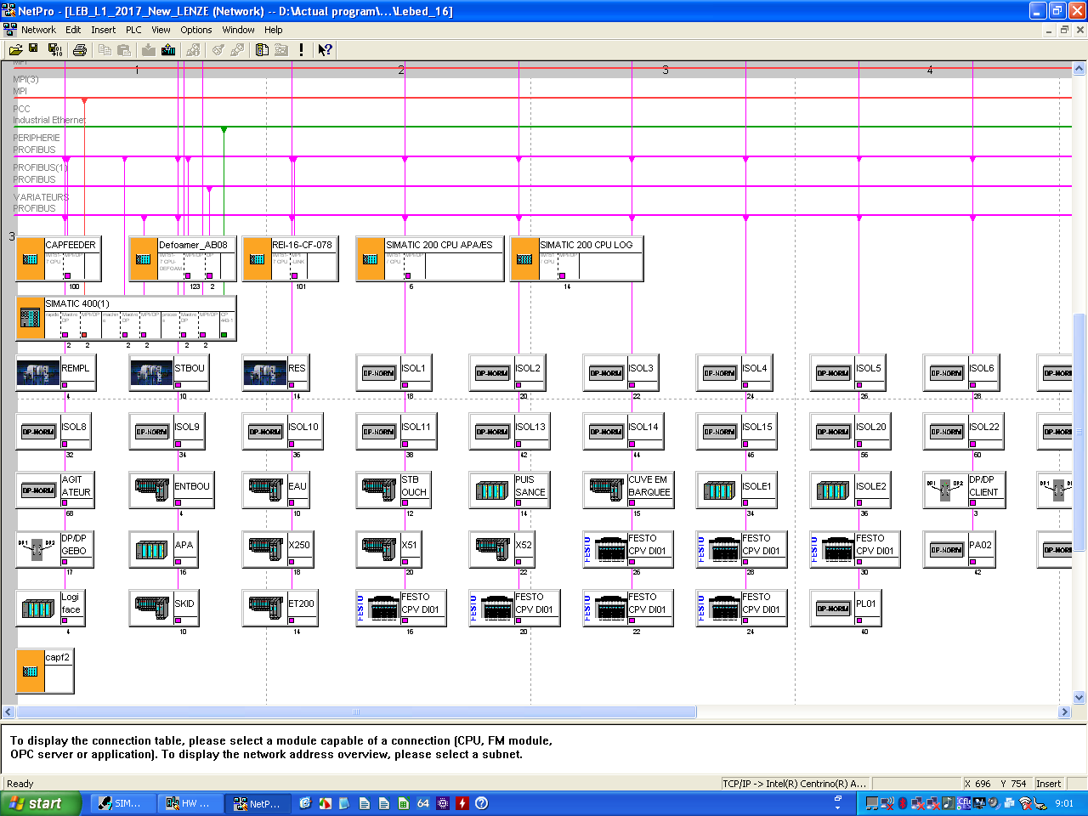
Task: Click the vertical scrollbar up arrow
Action: 1079,68
